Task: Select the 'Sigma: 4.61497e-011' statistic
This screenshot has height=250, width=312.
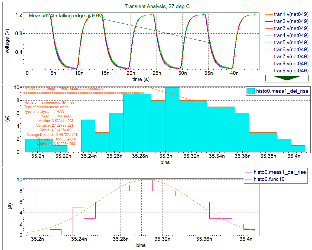Action: click(56, 130)
